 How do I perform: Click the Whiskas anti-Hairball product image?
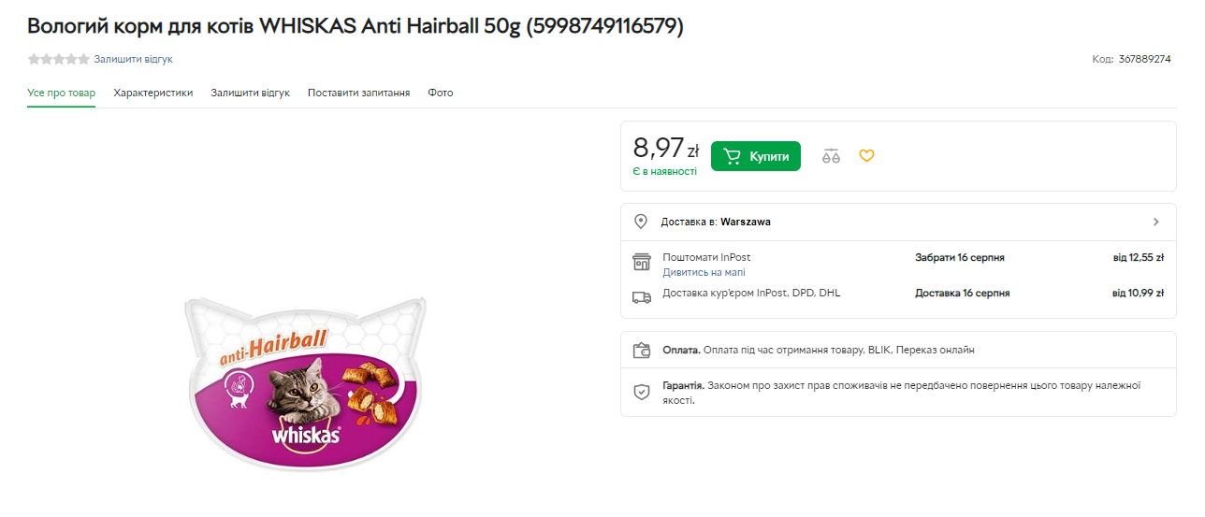[x=305, y=383]
